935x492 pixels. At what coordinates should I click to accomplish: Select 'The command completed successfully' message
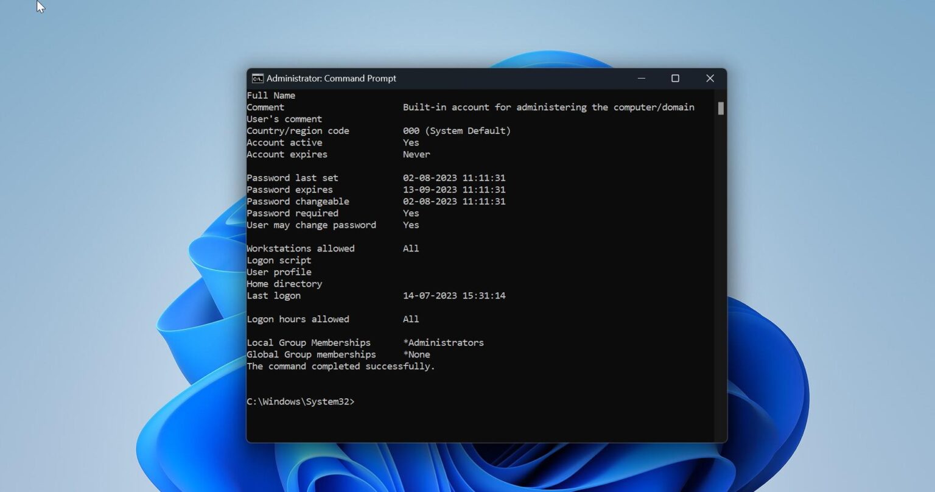pos(340,366)
